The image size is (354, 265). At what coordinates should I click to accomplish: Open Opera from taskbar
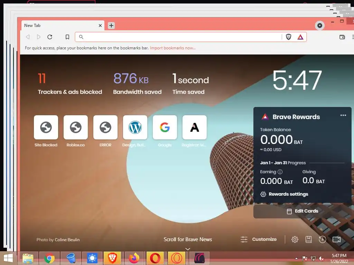click(155, 258)
